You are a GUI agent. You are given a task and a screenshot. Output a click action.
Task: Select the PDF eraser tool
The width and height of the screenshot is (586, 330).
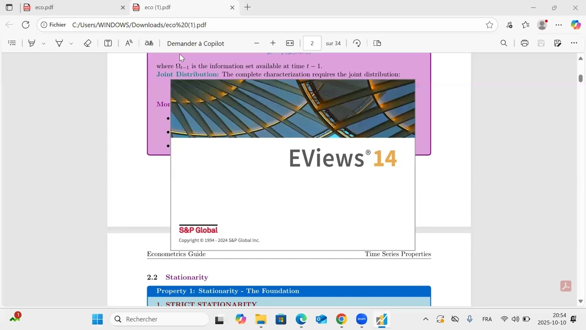pyautogui.click(x=87, y=43)
